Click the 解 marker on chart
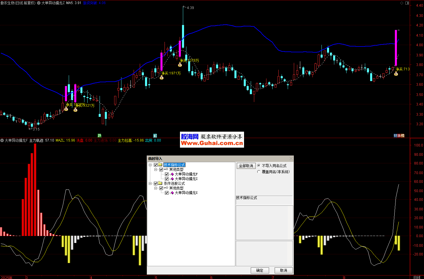 click(155, 135)
